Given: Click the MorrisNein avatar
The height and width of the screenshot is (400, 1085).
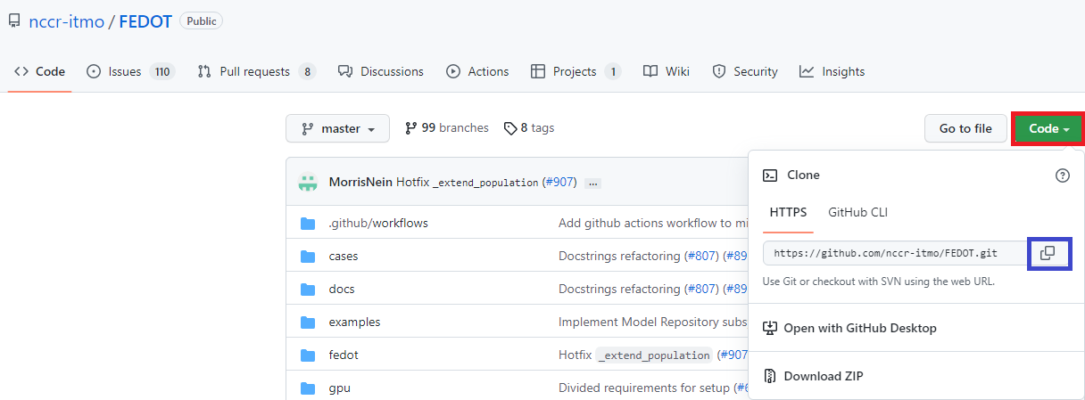Looking at the screenshot, I should (309, 183).
